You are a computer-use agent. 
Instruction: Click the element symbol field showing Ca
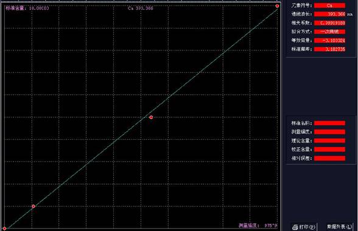329,5
